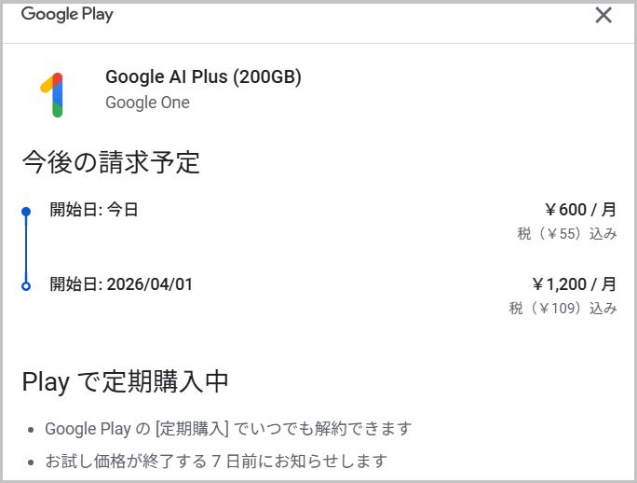Click the Google Play header logo
The image size is (637, 483).
pyautogui.click(x=67, y=14)
